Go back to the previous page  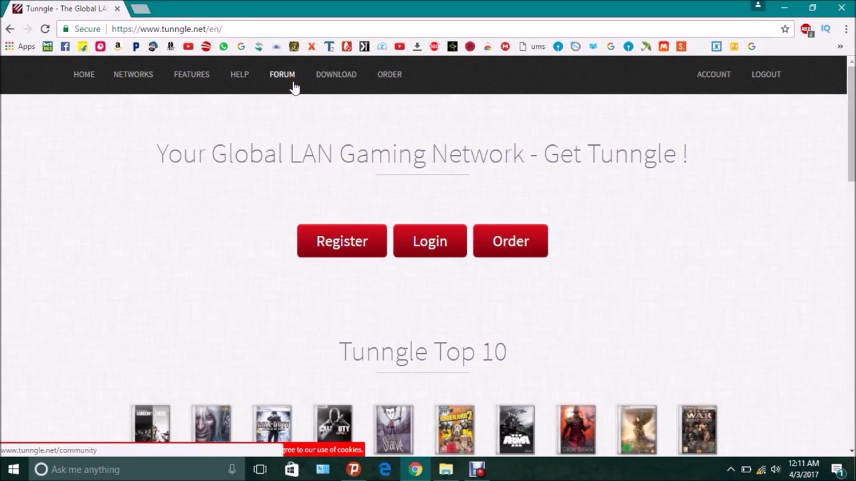pyautogui.click(x=10, y=29)
